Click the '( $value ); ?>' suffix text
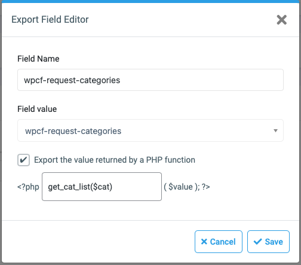This screenshot has height=265, width=301. click(187, 187)
